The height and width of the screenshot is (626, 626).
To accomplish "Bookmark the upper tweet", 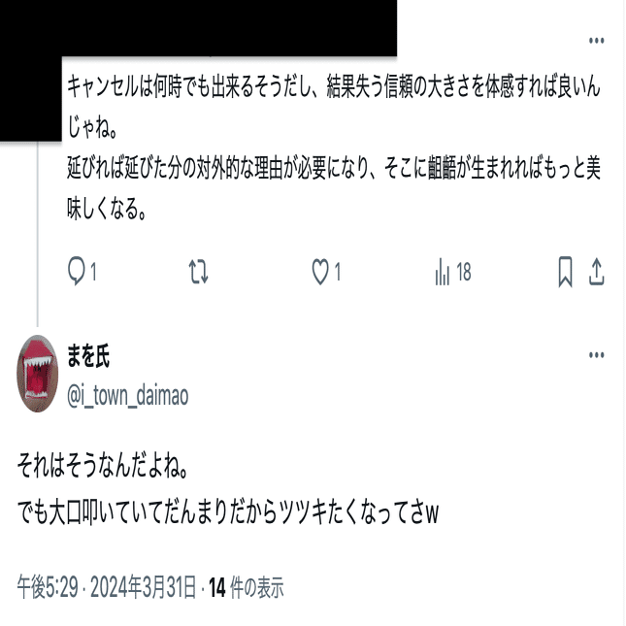I will pos(565,272).
